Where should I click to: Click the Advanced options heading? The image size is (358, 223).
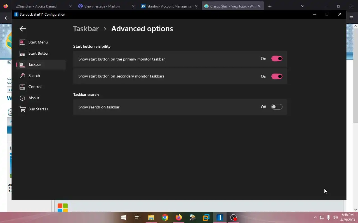tap(142, 29)
